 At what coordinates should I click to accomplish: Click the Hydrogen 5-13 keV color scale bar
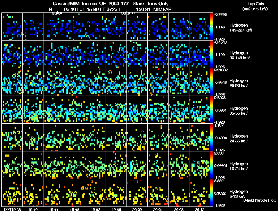pos(211,193)
